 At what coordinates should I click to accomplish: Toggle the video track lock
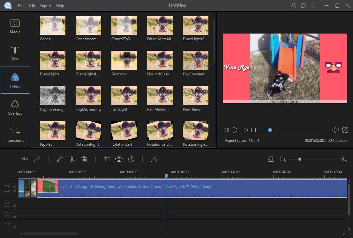15,191
